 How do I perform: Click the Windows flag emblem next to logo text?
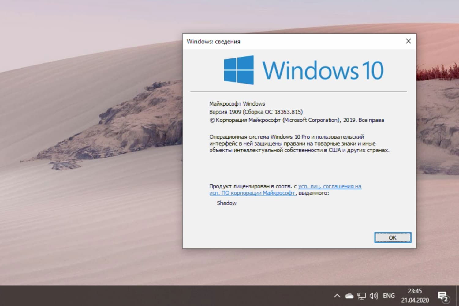coord(239,70)
